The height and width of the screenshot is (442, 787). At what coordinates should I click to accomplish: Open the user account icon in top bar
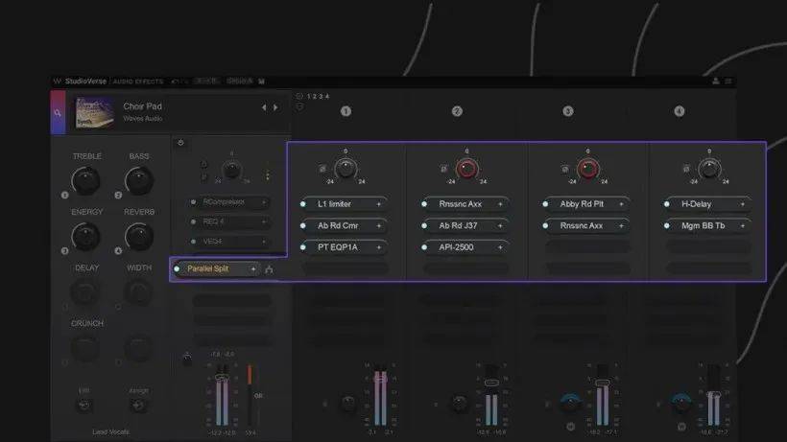pyautogui.click(x=716, y=81)
